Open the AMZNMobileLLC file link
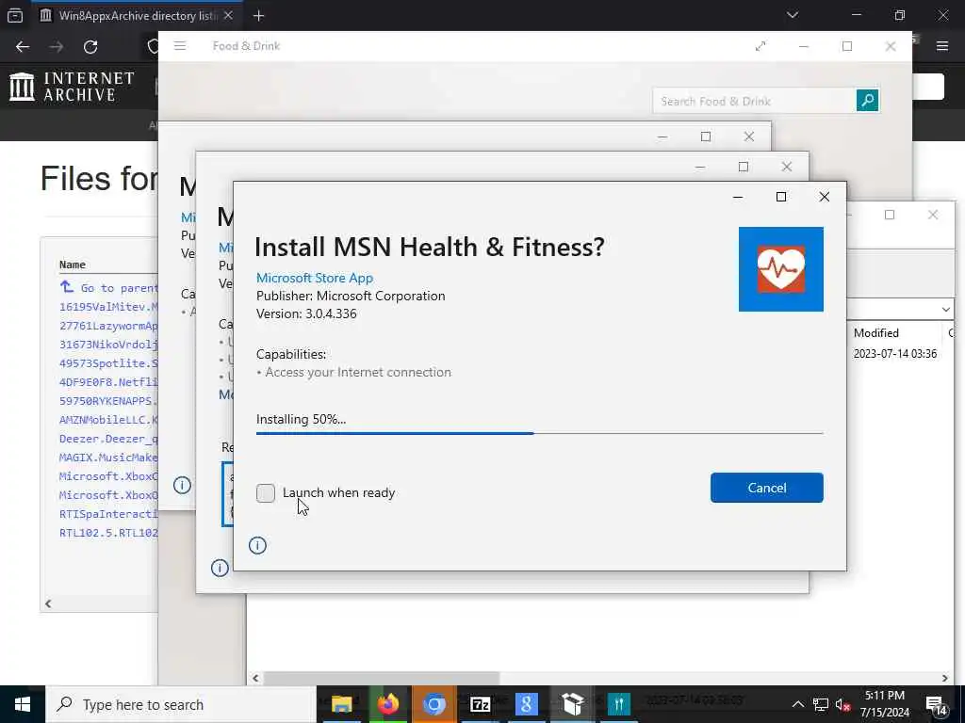Viewport: 965px width, 723px height. 108,420
